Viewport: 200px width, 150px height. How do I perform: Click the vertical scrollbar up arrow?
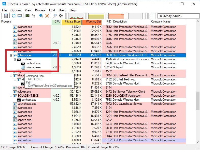[197, 21]
